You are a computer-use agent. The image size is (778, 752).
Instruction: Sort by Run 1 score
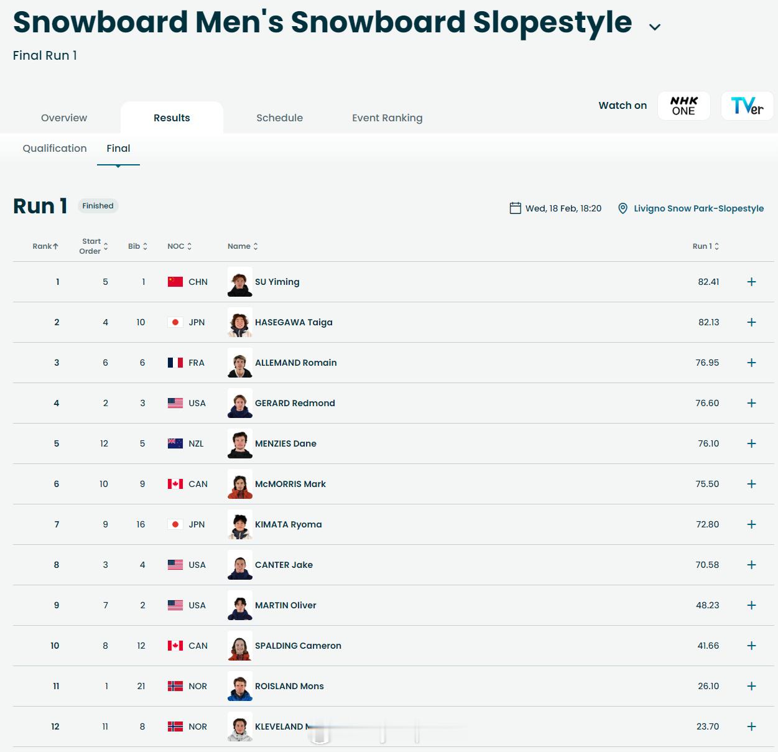[705, 246]
